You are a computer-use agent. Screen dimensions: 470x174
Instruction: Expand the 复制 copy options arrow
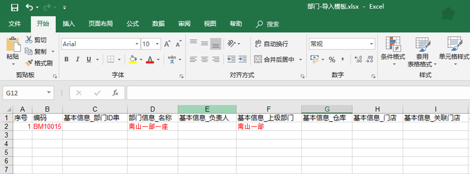[53, 52]
